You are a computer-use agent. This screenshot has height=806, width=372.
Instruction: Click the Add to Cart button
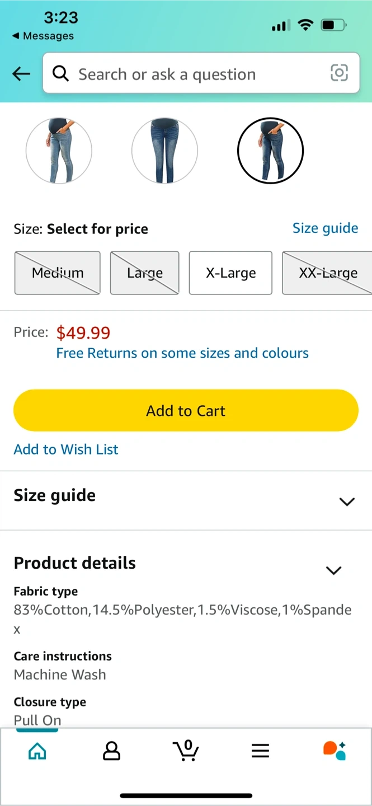pos(186,410)
